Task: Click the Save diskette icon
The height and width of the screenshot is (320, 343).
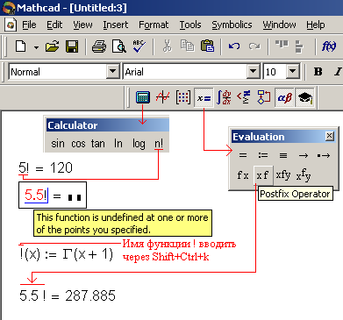Action: (x=72, y=46)
